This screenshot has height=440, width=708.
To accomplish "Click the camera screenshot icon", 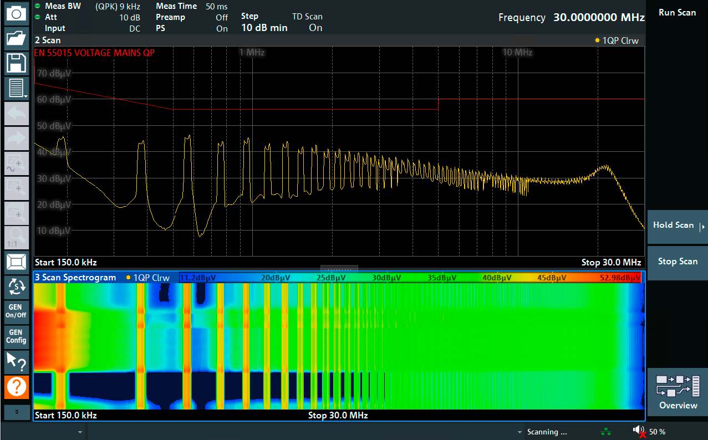I will click(x=17, y=13).
